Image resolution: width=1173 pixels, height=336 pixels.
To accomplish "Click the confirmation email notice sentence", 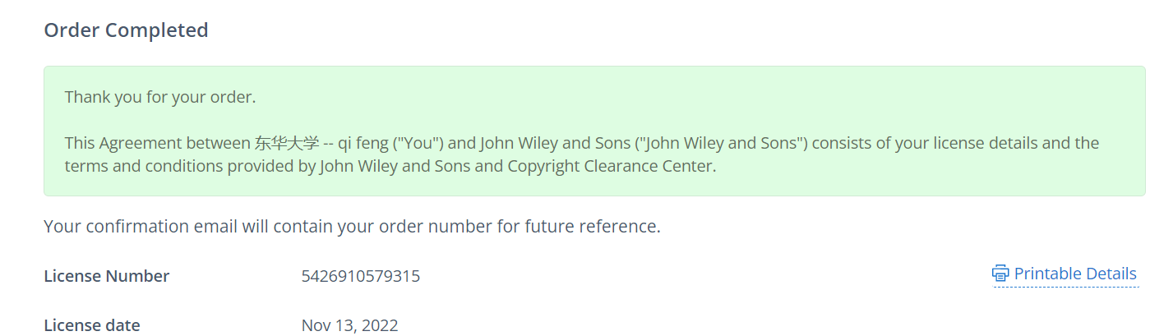I will tap(352, 226).
